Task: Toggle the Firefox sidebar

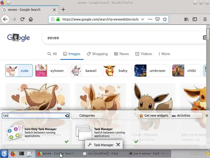Action: pyautogui.click(x=195, y=19)
